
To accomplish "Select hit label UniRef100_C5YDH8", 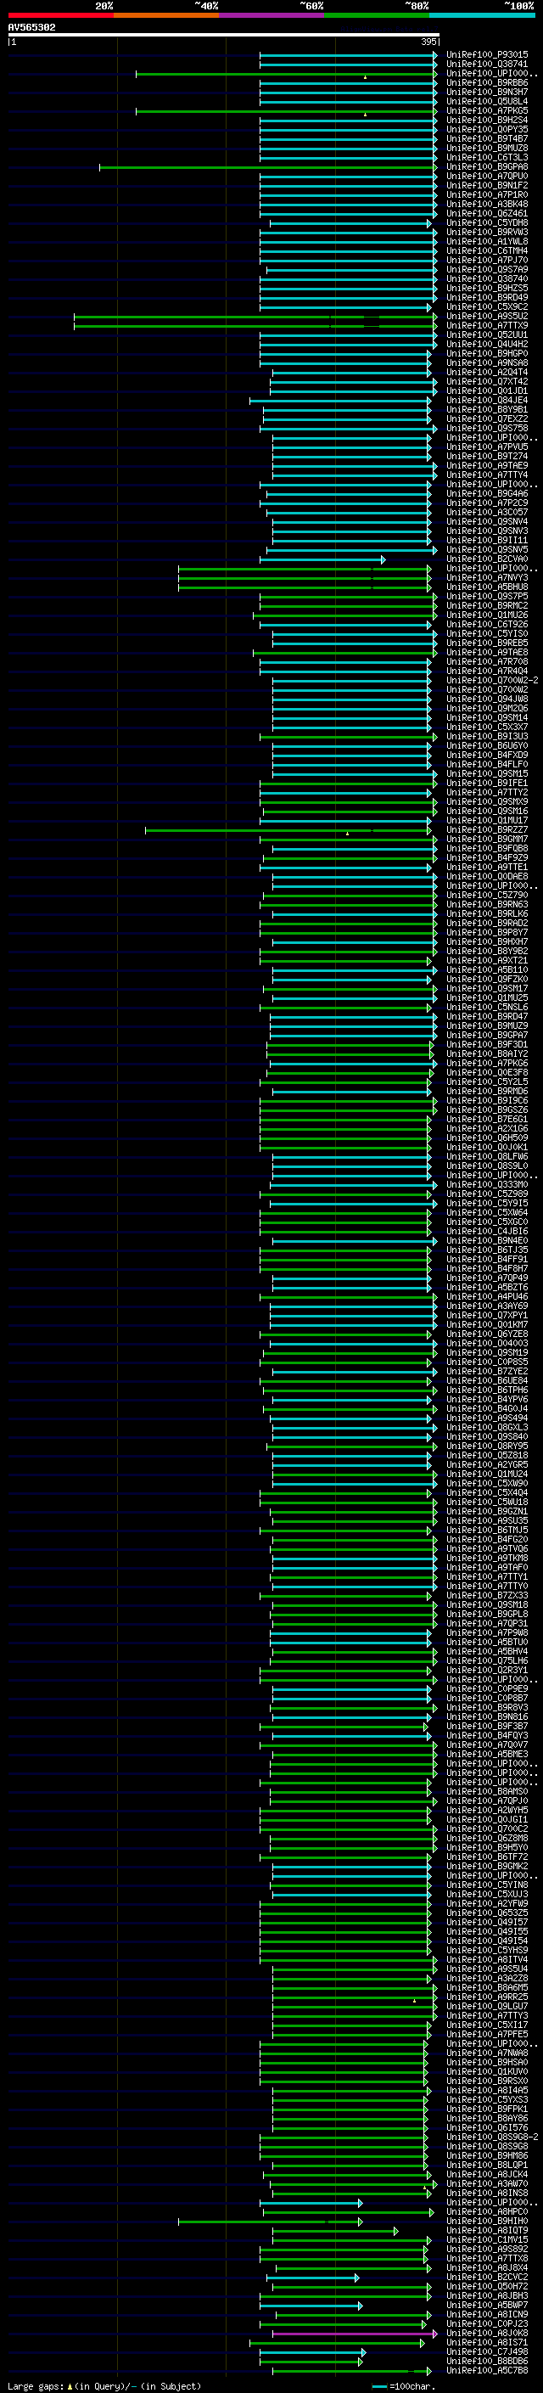I will [x=487, y=223].
